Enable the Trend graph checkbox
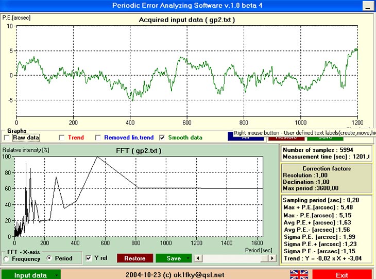 [x=62, y=137]
